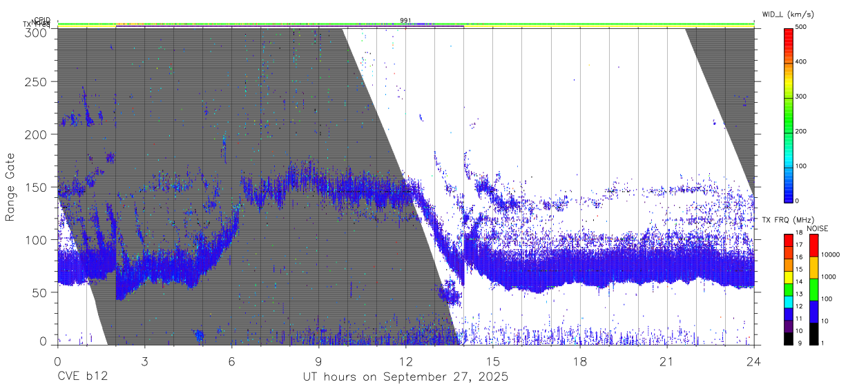Click the green middle of the WID colorbar

(788, 114)
